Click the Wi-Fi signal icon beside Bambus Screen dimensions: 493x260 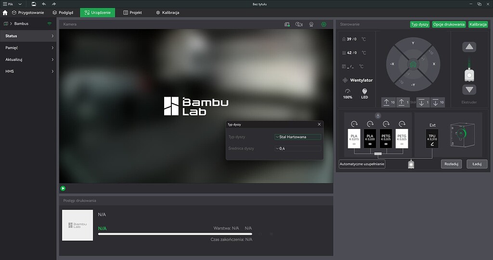pyautogui.click(x=50, y=24)
